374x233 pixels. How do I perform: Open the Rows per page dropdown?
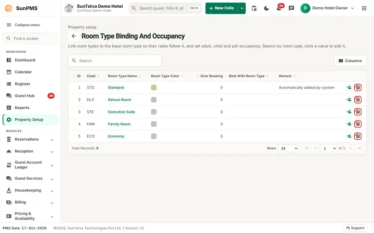tap(288, 149)
